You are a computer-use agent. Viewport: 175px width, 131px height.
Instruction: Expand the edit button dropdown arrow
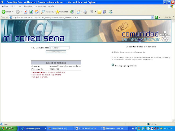pos(95,12)
